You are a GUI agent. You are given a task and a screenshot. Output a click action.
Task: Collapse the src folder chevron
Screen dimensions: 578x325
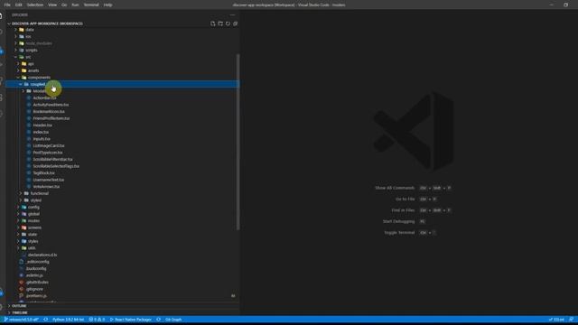(16, 57)
